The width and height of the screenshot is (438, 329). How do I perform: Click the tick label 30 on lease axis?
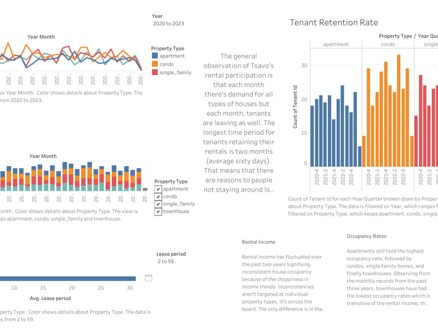[130, 288]
